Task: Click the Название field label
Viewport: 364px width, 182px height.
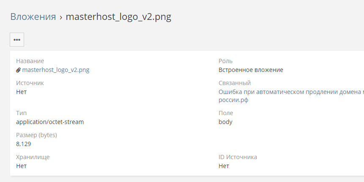Action: point(30,61)
